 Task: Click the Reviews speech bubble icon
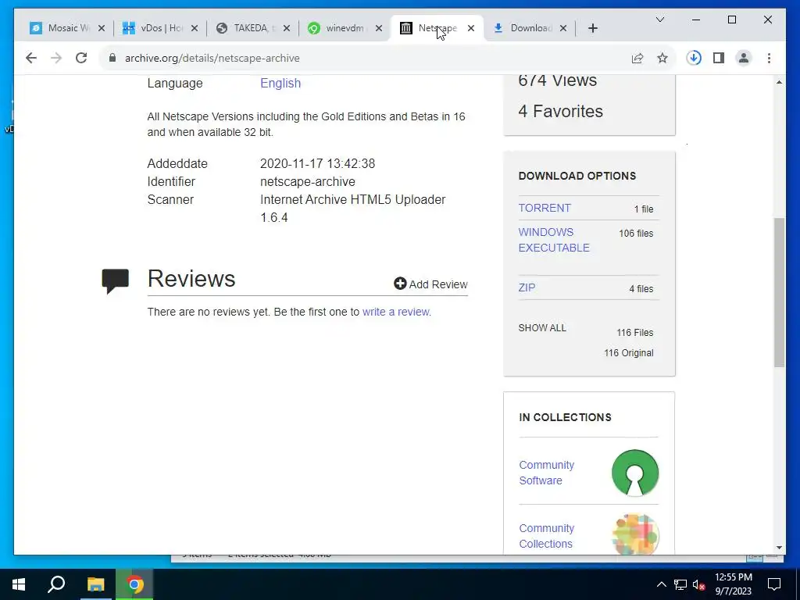click(116, 280)
